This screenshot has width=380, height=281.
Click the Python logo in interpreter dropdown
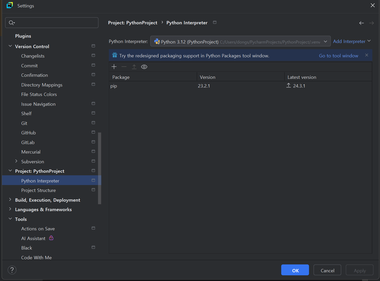(x=157, y=41)
